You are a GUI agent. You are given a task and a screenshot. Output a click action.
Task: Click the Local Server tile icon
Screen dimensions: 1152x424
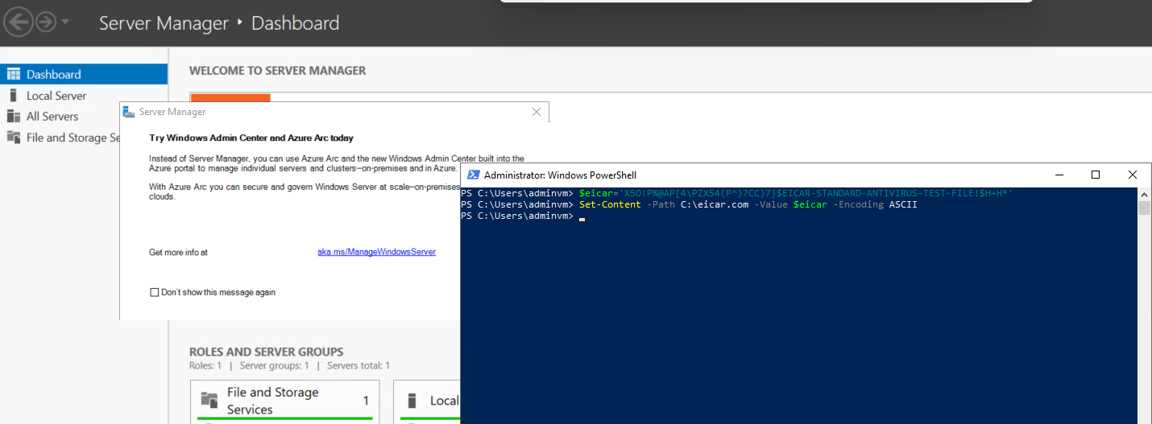click(x=412, y=400)
